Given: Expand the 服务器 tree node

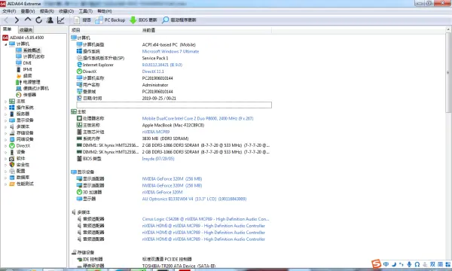Looking at the screenshot, I should click(x=5, y=114).
